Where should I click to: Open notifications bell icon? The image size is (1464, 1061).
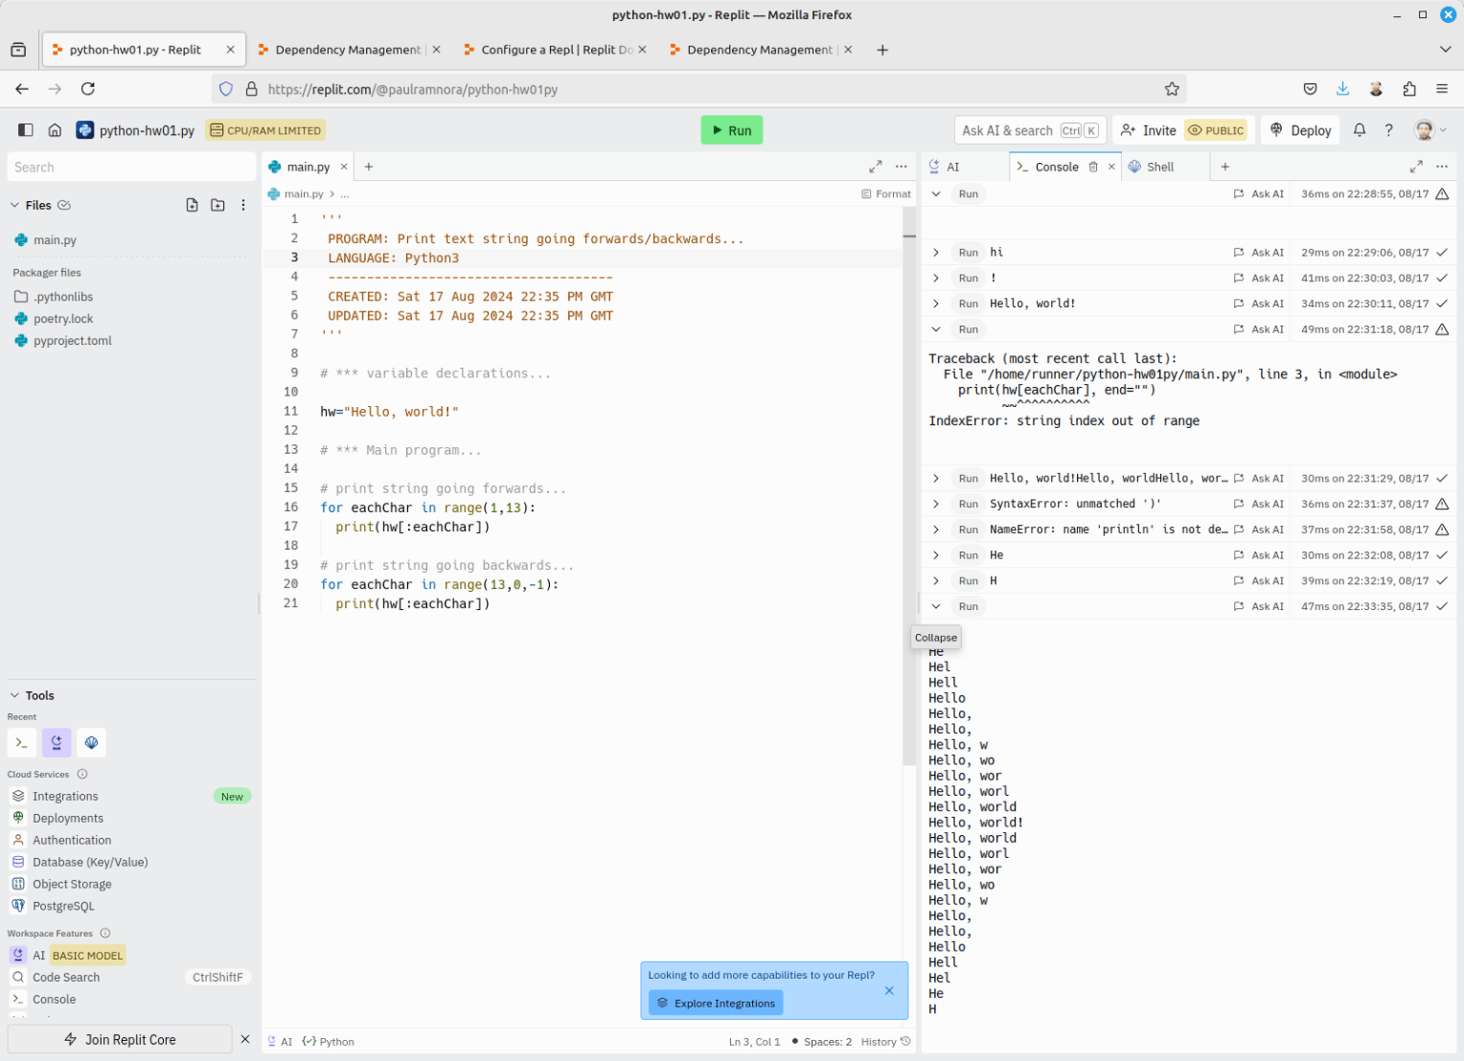coord(1359,131)
